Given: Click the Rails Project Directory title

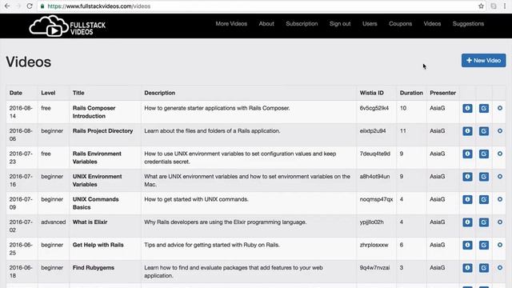Looking at the screenshot, I should 102,131.
